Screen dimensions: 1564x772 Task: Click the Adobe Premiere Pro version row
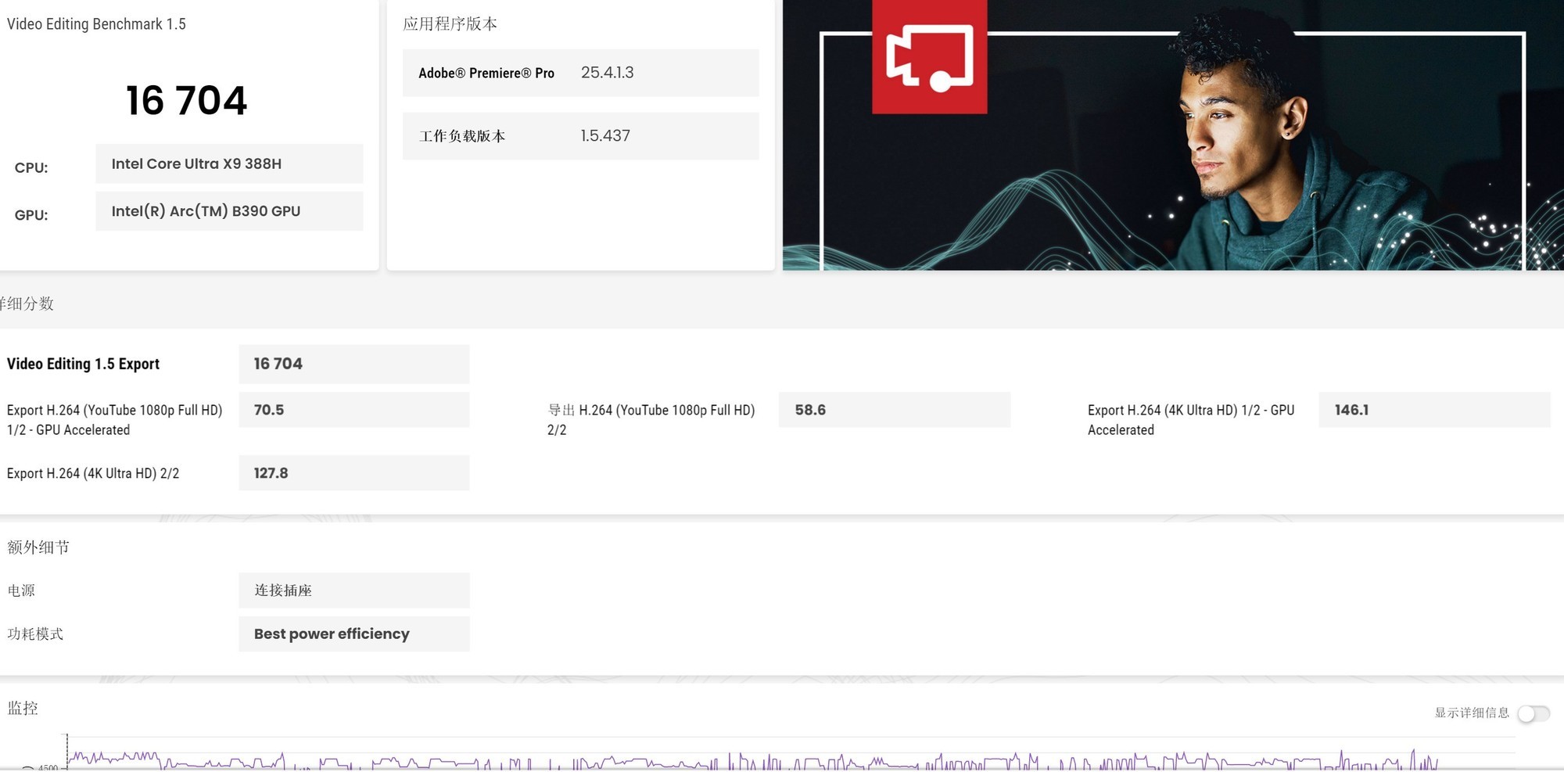[580, 73]
